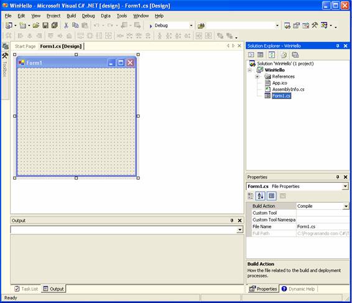Open the Toolbox side panel icon
This screenshot has width=352, height=303.
click(5, 55)
